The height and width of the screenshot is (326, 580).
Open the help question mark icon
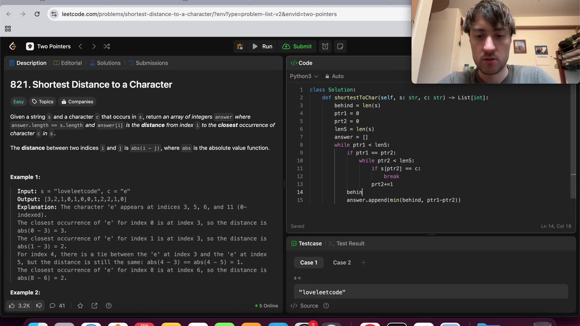click(x=108, y=306)
